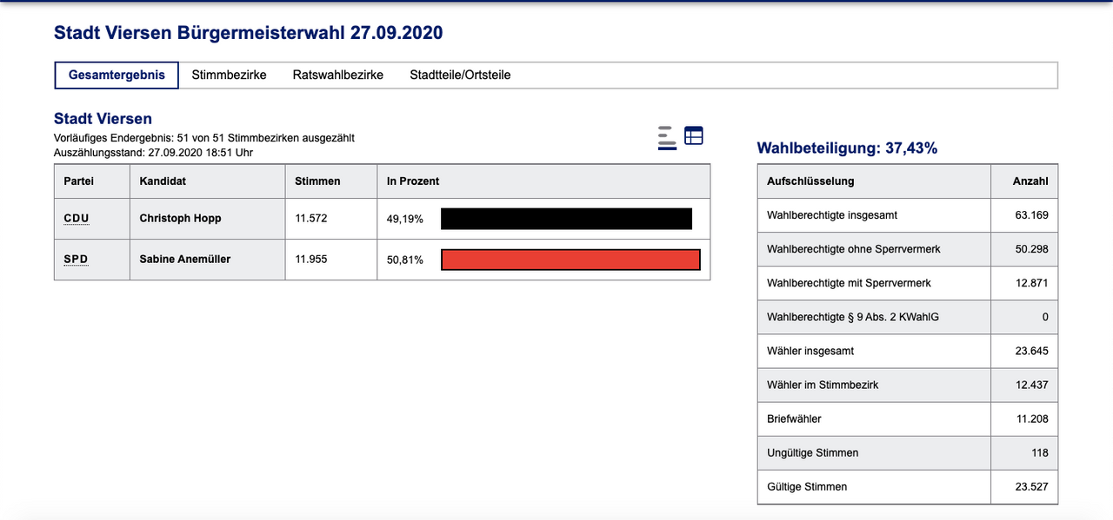The width and height of the screenshot is (1113, 520).
Task: Click the Wähler im Stimmbezirk row label
Action: tap(823, 385)
